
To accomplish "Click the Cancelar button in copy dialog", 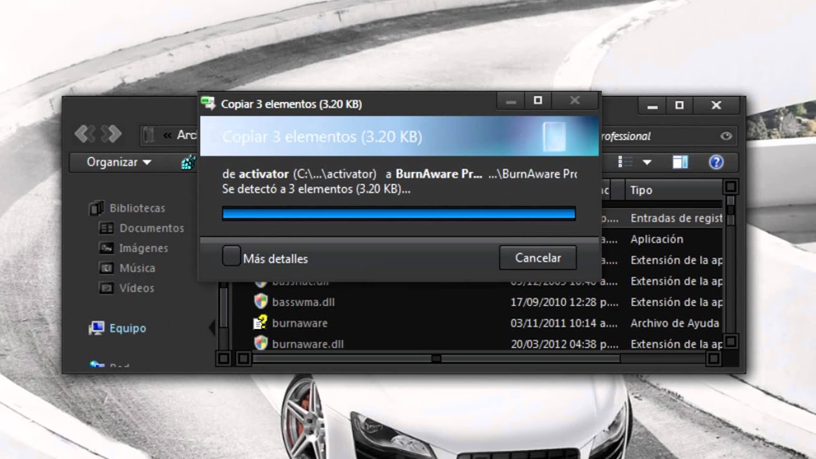I will [537, 258].
